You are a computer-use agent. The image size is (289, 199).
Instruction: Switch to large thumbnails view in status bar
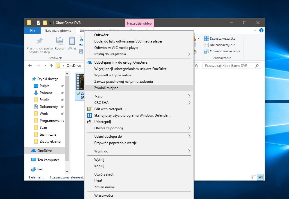260,177
